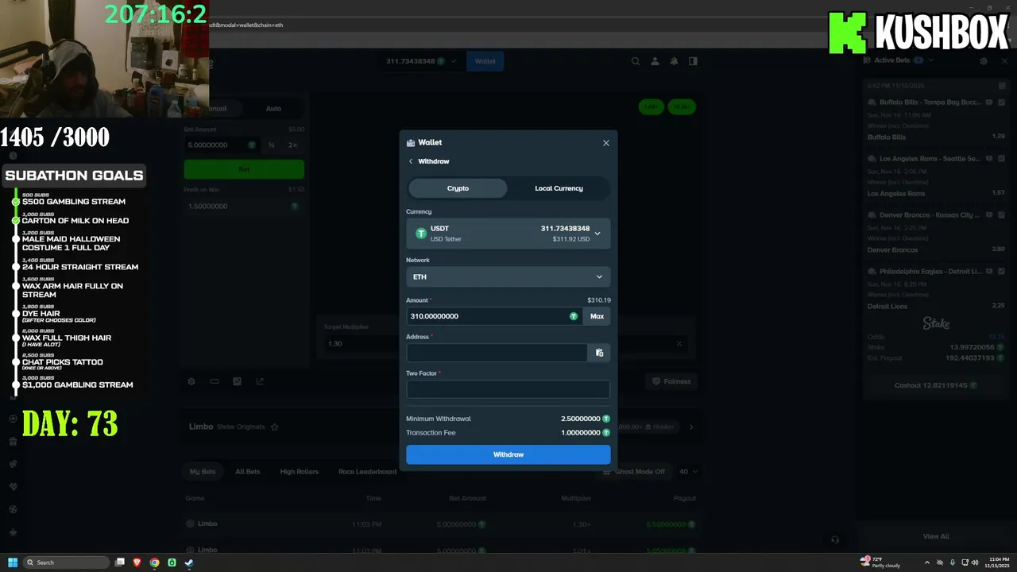Toggle the side panel icon in header
1017x572 pixels.
point(693,61)
